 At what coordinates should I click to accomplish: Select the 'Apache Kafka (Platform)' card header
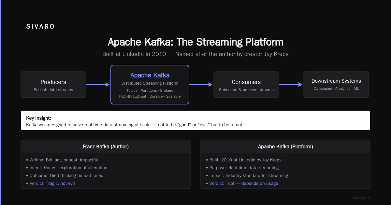285,146
